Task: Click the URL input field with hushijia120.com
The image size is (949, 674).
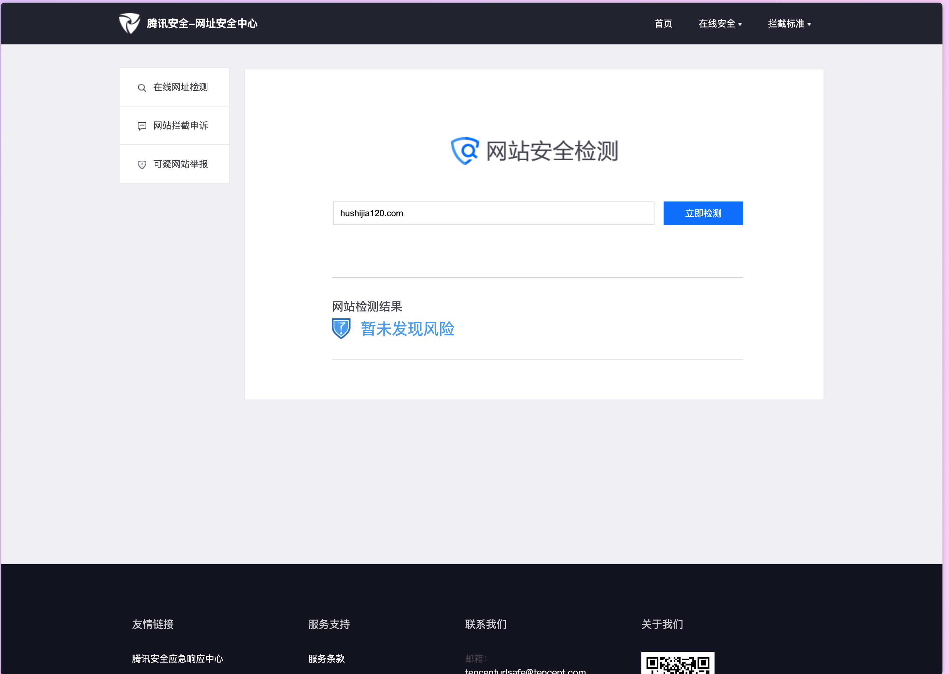Action: [x=493, y=213]
